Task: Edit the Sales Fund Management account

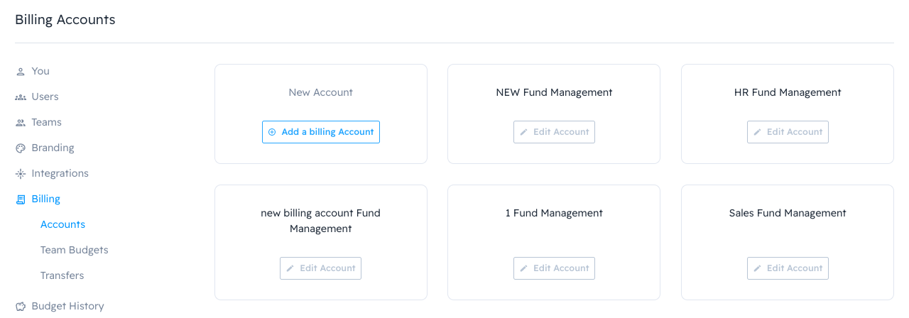Action: tap(788, 268)
